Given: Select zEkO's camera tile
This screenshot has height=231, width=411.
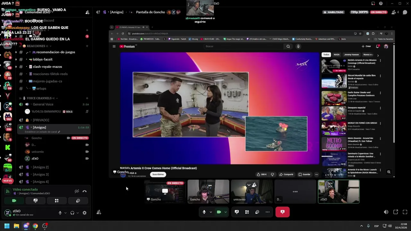Looking at the screenshot, I should click(339, 192).
